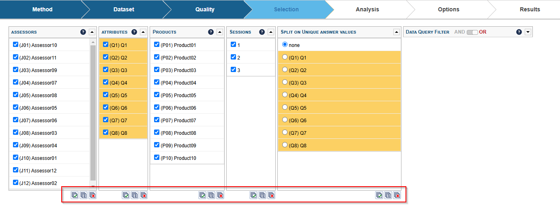Click the Dataset step in wizard
Viewport: 560px width, 221px height.
pyautogui.click(x=124, y=9)
